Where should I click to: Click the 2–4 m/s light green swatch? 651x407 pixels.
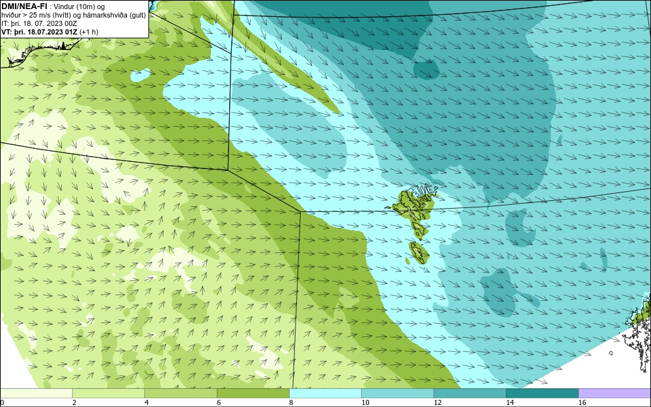(108, 393)
